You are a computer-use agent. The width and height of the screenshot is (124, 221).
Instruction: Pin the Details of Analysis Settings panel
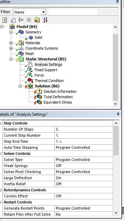point(118,114)
